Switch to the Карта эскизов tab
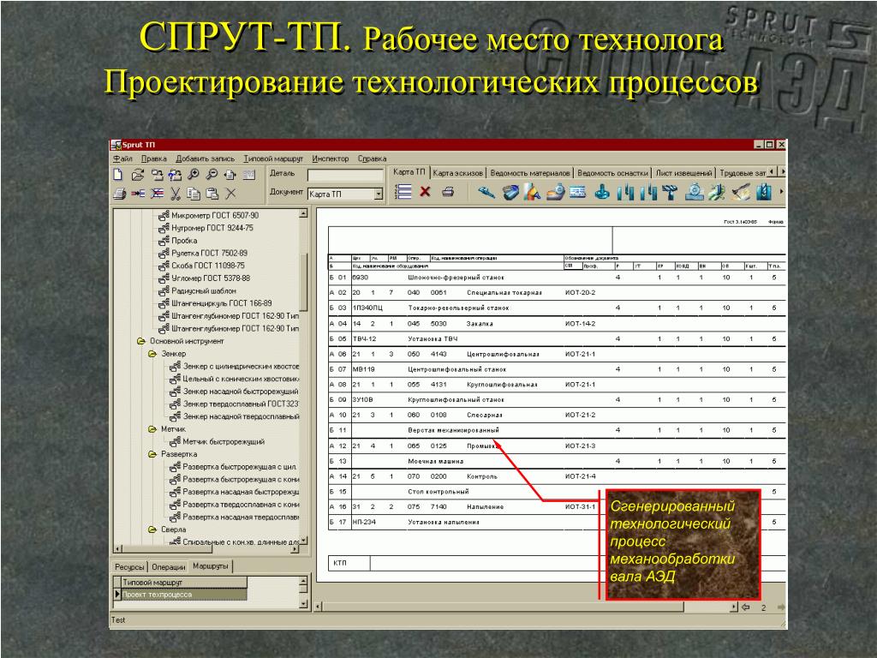Viewport: 877px width, 658px height. click(457, 173)
